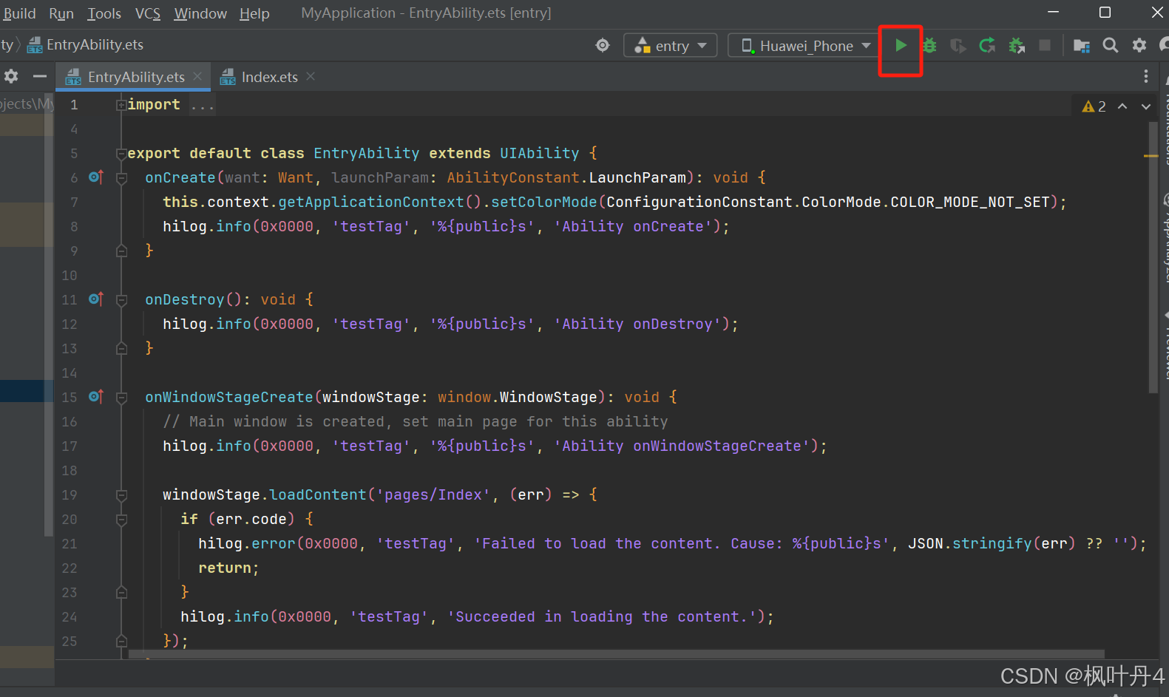Click the Apply Changes reload icon

[x=987, y=46]
